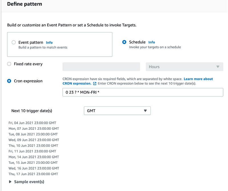The width and height of the screenshot is (228, 191).
Task: Click the Sample event(s) disclosure triangle
Action: click(x=10, y=182)
